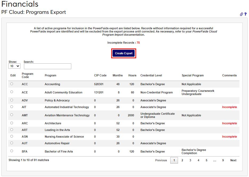Image resolution: width=249 pixels, height=177 pixels.
Task: Select the radio button beside Automated Industrial Technology
Action: (11, 106)
